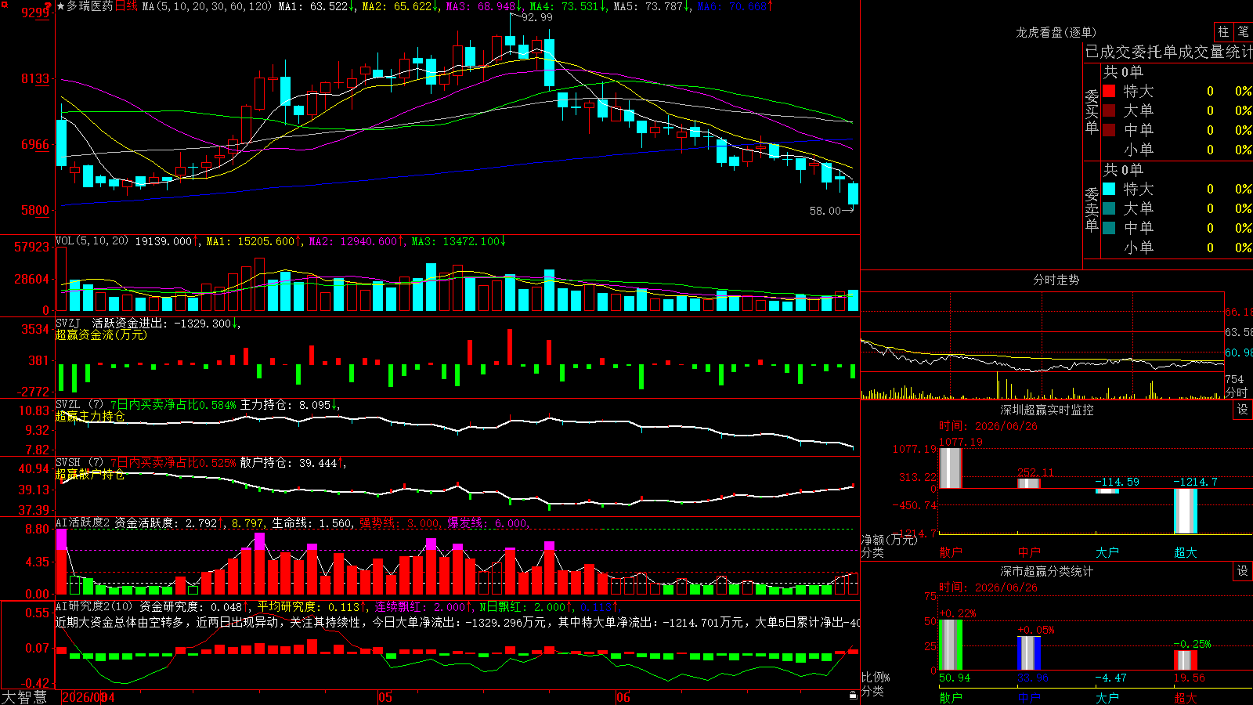Viewport: 1253px width, 705px height.
Task: Click the red 特大 swatch under 委买单
Action: click(x=1109, y=91)
